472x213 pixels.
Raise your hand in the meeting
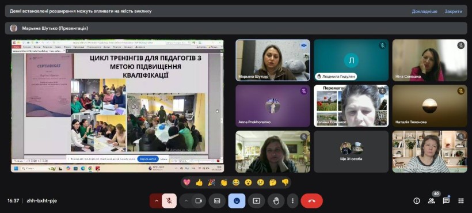[x=276, y=201]
